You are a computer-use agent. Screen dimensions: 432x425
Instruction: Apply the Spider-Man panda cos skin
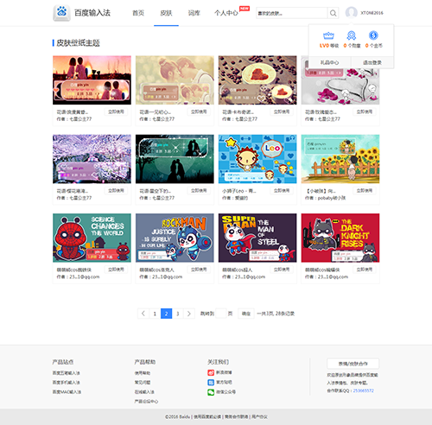tap(116, 270)
